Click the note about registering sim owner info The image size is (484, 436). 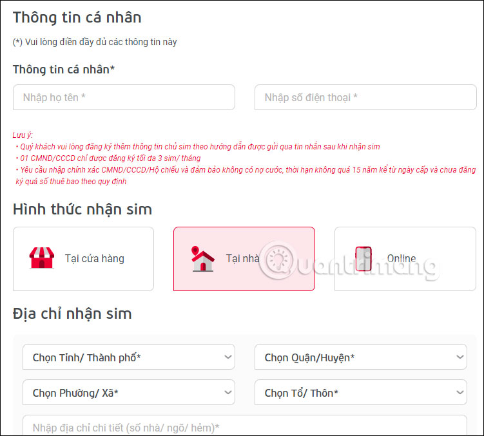[x=199, y=147]
